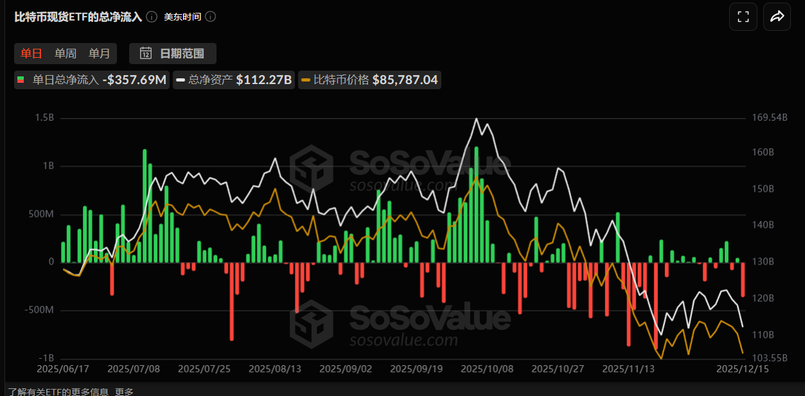805x396 pixels.
Task: Click info icon next to 美东时间
Action: click(210, 17)
